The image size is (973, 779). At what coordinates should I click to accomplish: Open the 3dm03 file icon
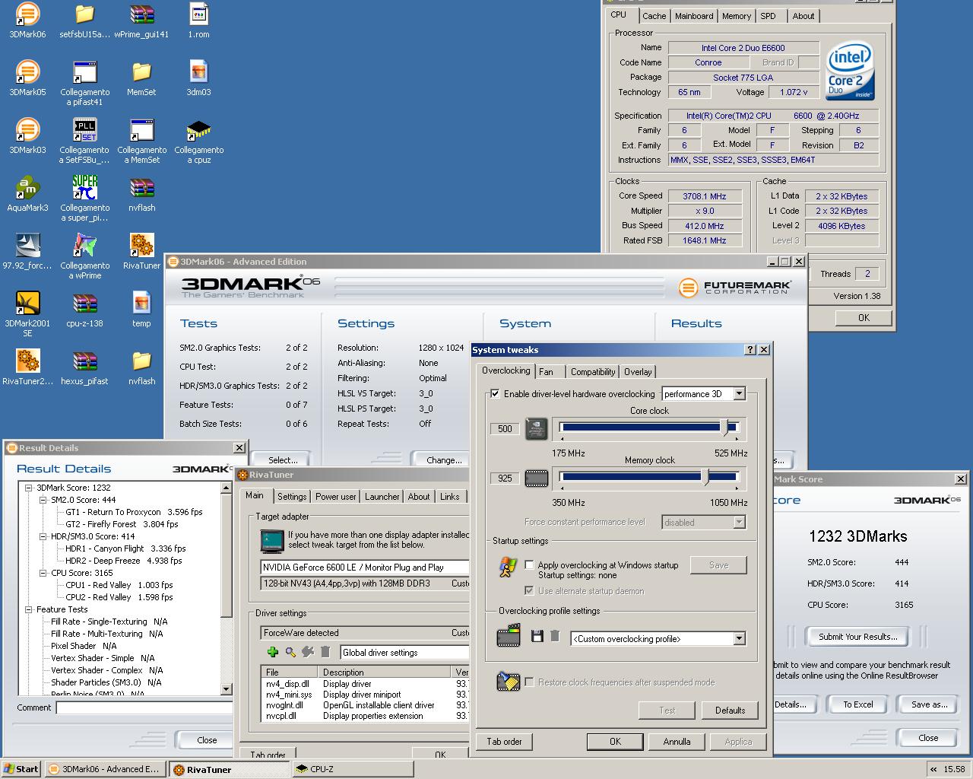[198, 78]
